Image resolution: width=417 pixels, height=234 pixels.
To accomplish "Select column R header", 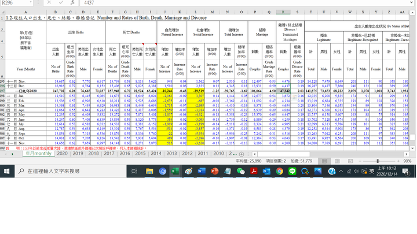I will click(x=283, y=12).
